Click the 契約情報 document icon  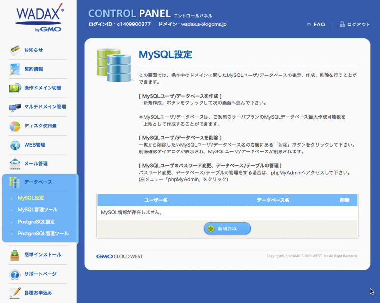[15, 69]
